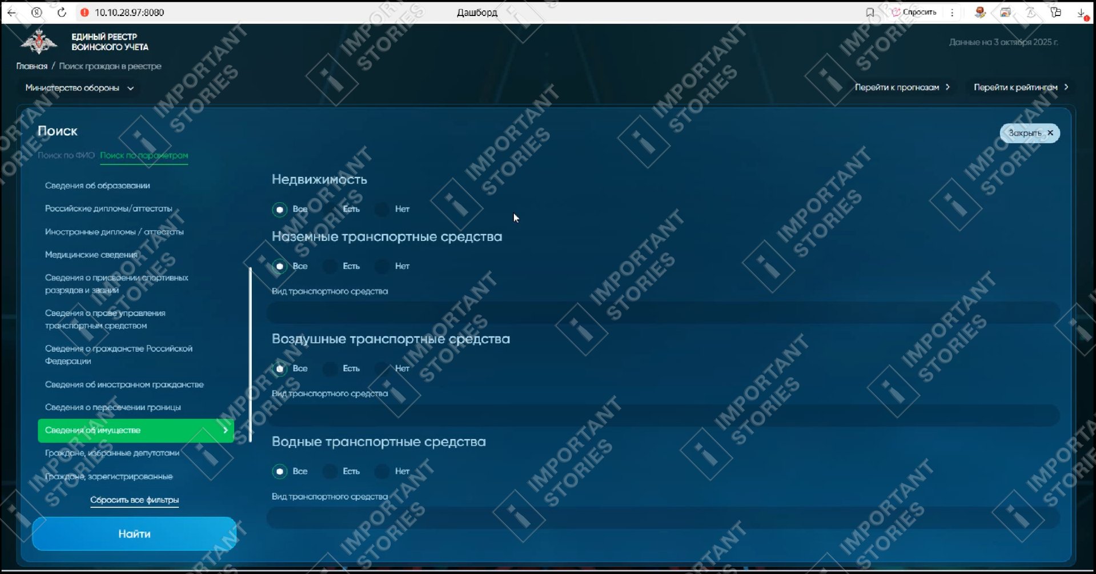This screenshot has height=574, width=1096.
Task: Click the browser back arrow icon
Action: (12, 13)
